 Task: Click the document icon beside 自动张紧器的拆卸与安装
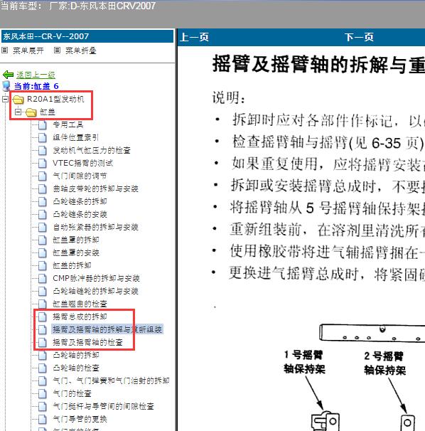point(43,227)
